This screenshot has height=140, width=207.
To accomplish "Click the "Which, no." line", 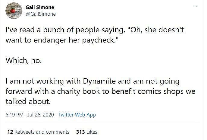I will tap(23, 60).
